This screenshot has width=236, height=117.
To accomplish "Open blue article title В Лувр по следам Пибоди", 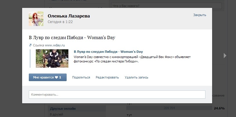I will [x=108, y=52].
